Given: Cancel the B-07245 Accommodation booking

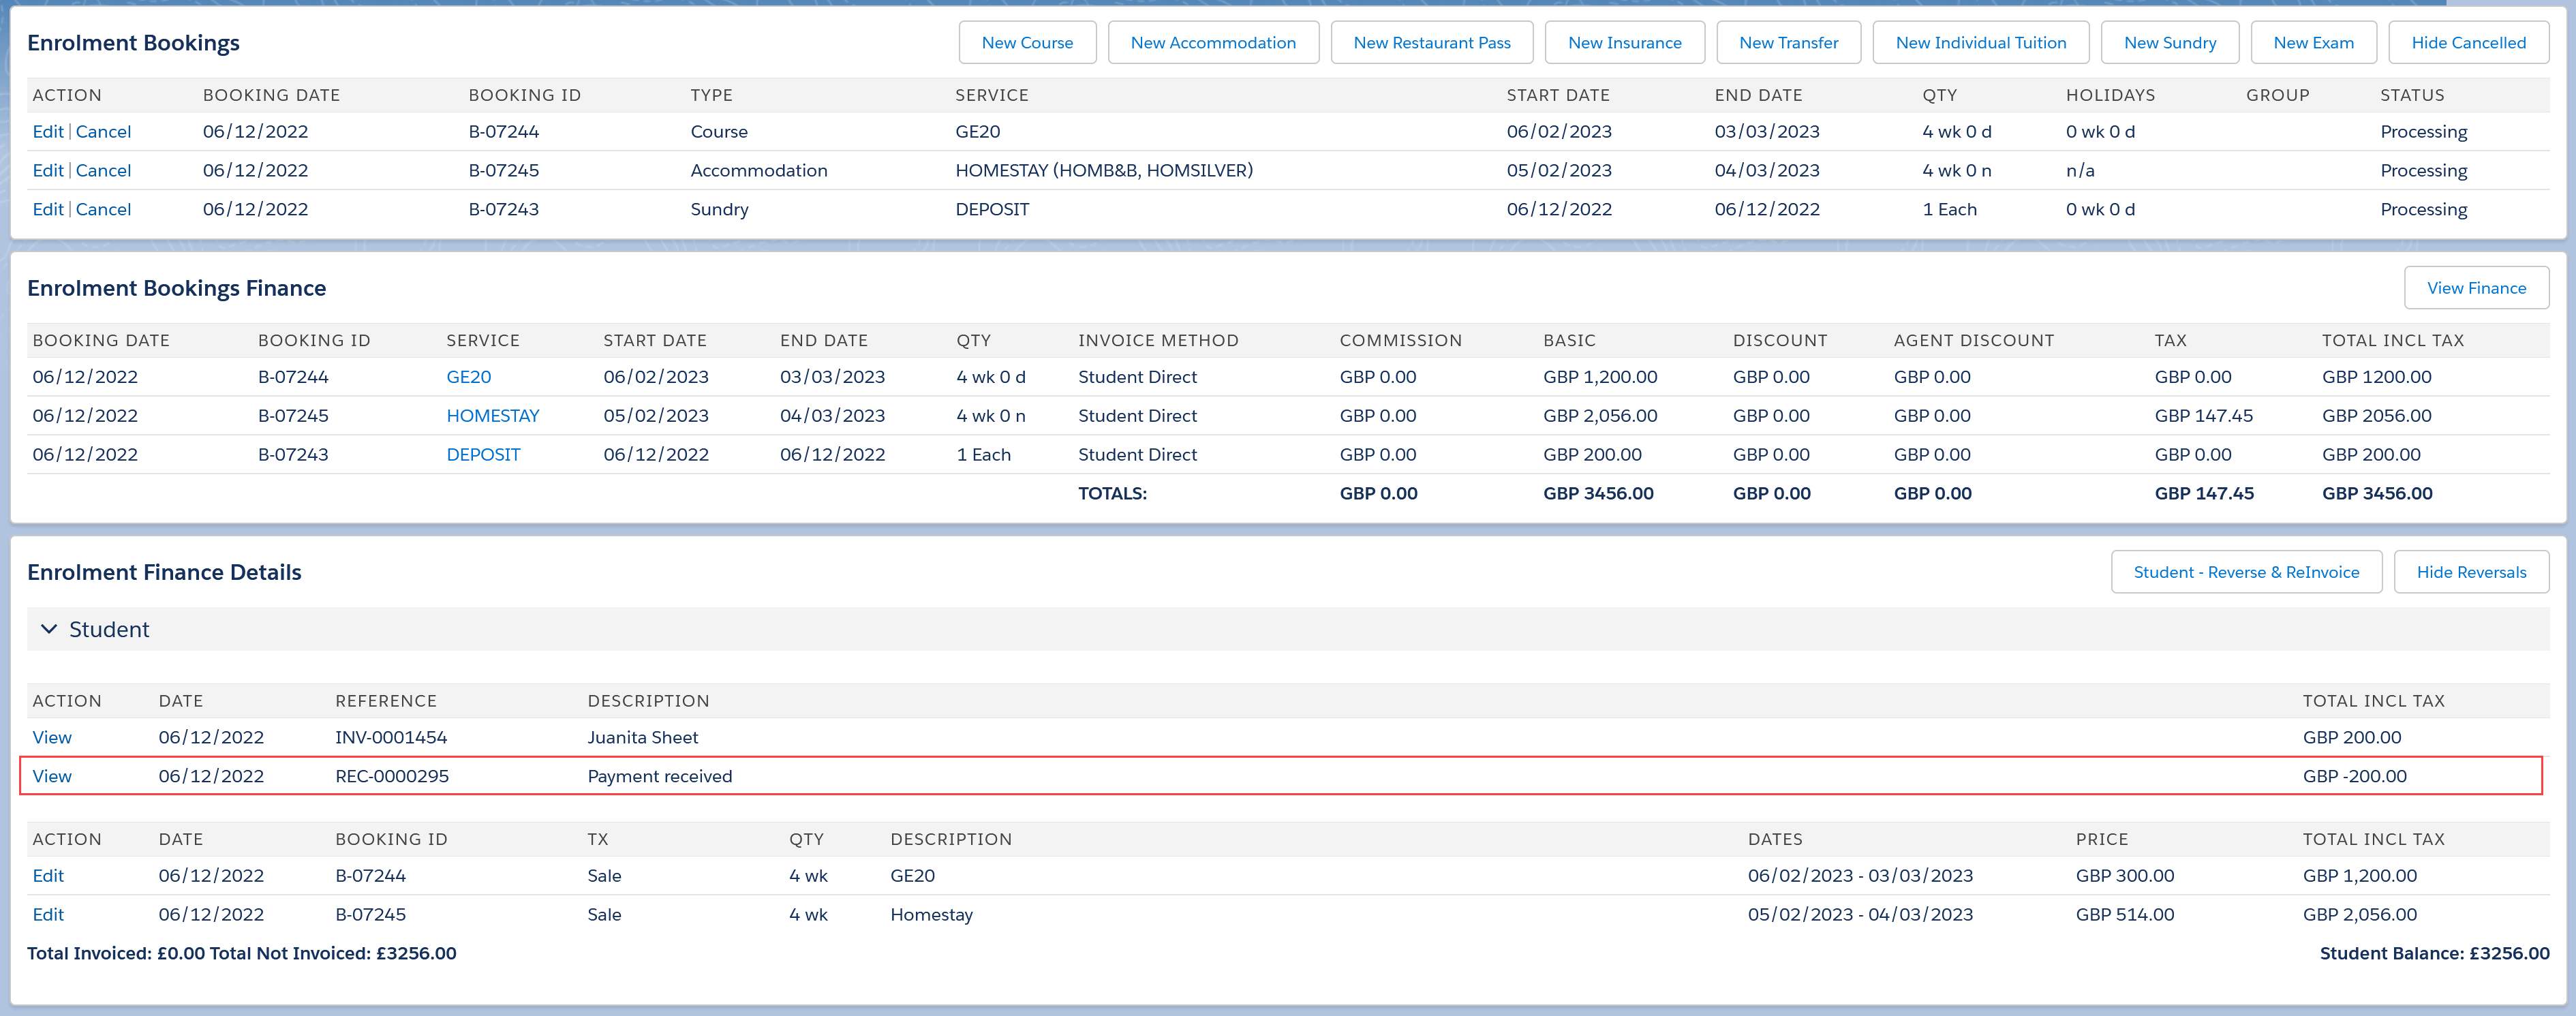Looking at the screenshot, I should point(103,171).
